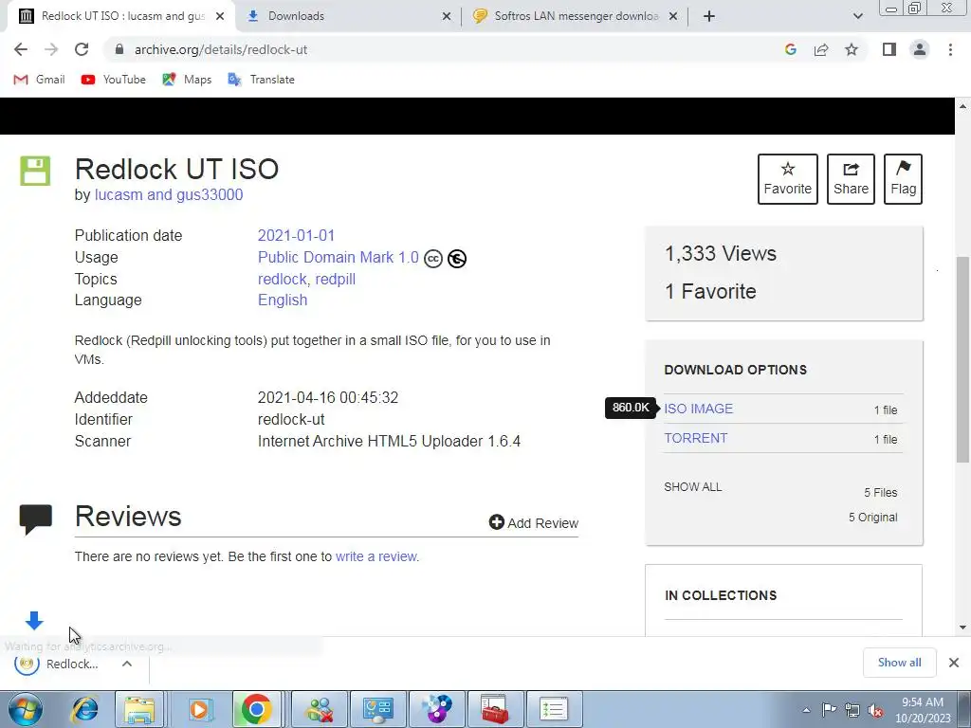Open the YouTube bookmark
This screenshot has height=728, width=971.
(x=114, y=80)
